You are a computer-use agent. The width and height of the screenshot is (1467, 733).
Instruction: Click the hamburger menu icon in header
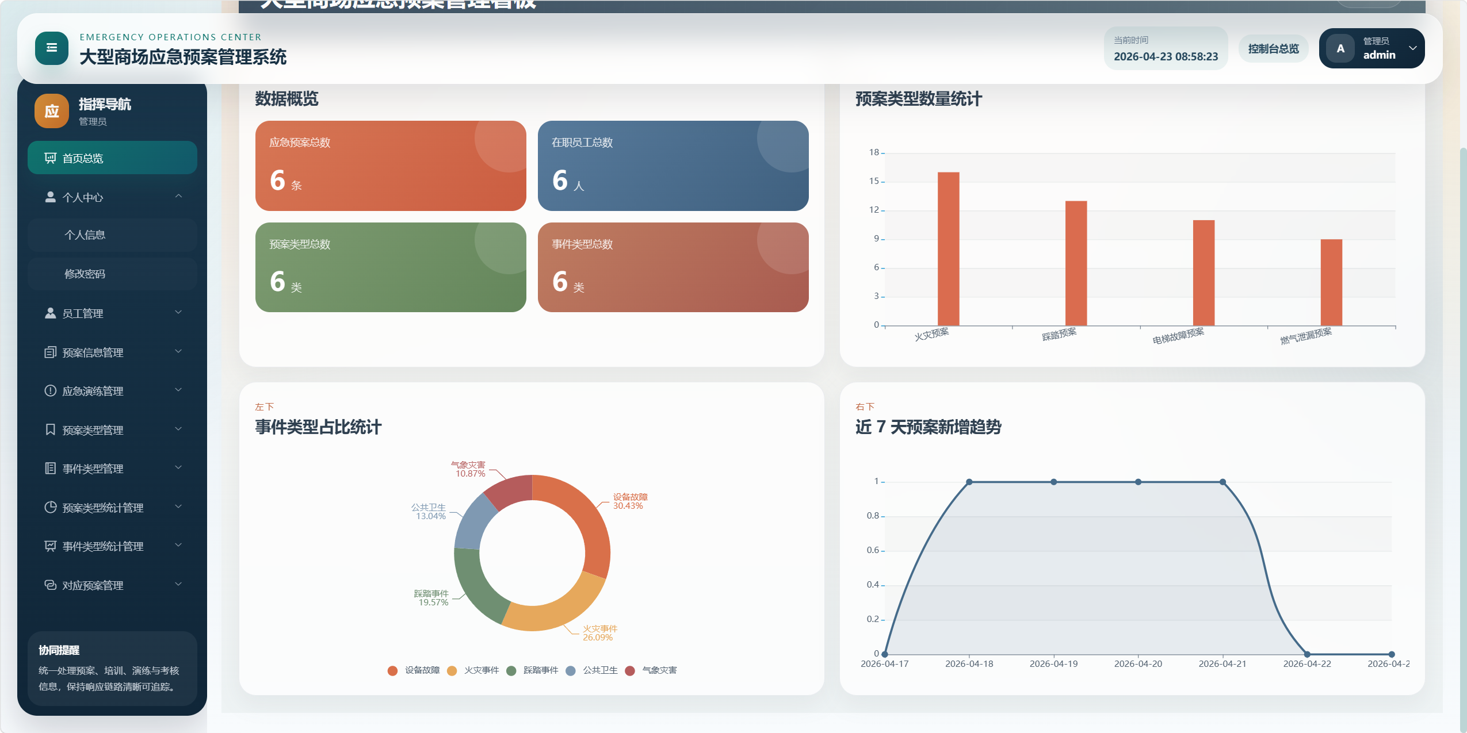(52, 48)
